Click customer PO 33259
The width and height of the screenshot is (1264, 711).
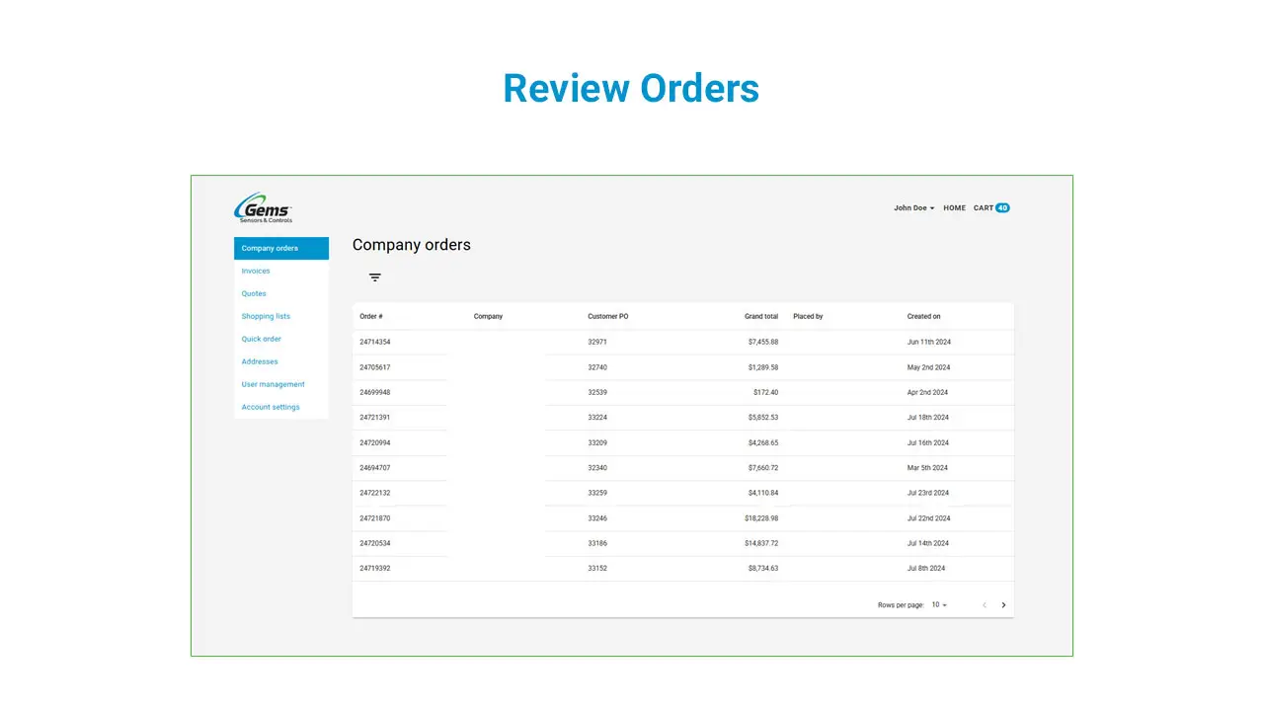tap(597, 493)
